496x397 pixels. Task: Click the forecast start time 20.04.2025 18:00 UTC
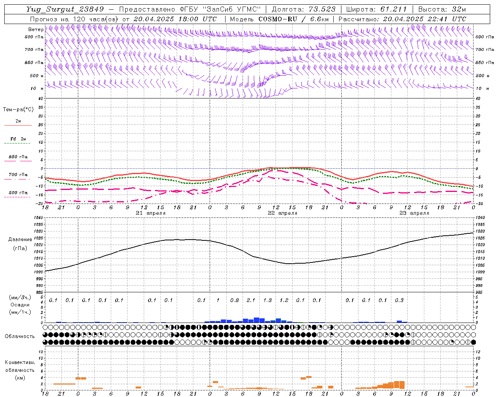pyautogui.click(x=175, y=19)
